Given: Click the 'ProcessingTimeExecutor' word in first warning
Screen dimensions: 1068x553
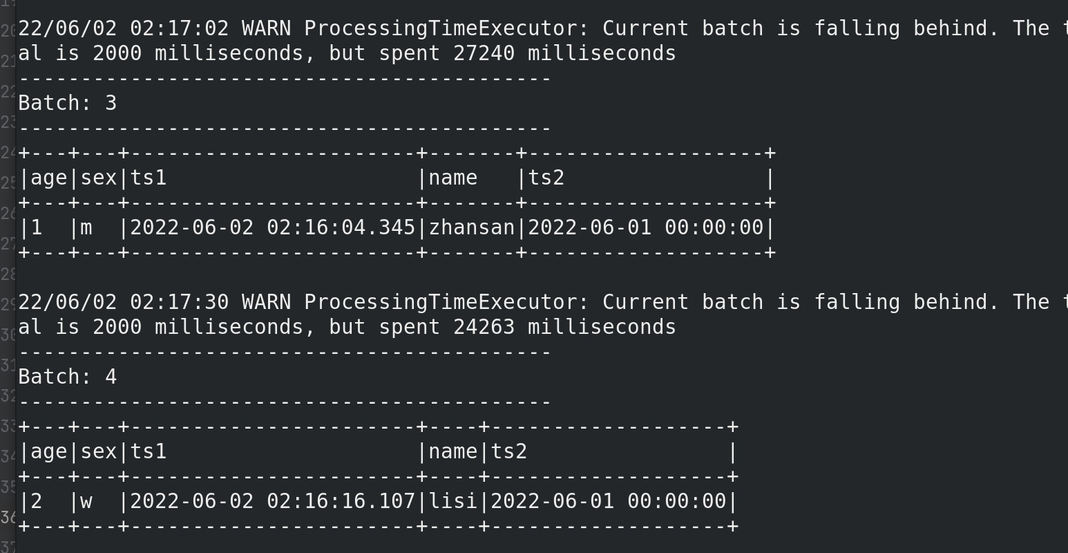Looking at the screenshot, I should pyautogui.click(x=441, y=29).
